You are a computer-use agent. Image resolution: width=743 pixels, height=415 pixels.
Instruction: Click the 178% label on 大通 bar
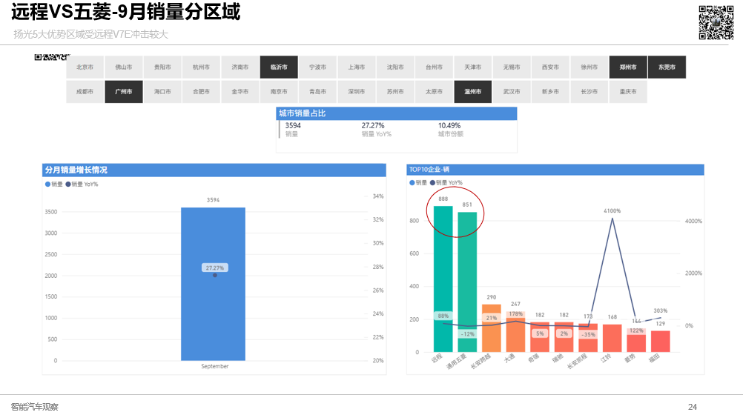point(515,314)
